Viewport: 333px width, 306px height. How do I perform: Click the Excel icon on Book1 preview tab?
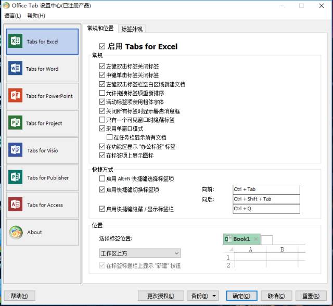coord(228,239)
